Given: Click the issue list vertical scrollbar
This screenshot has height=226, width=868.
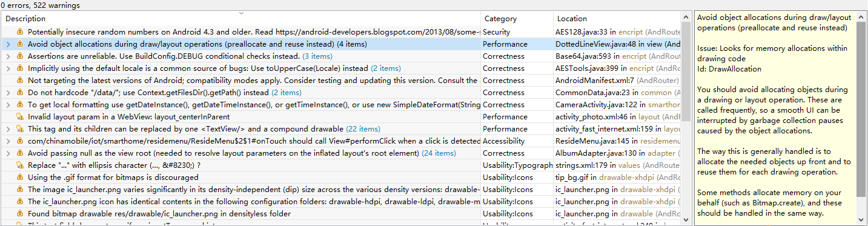Looking at the screenshot, I should (x=686, y=118).
